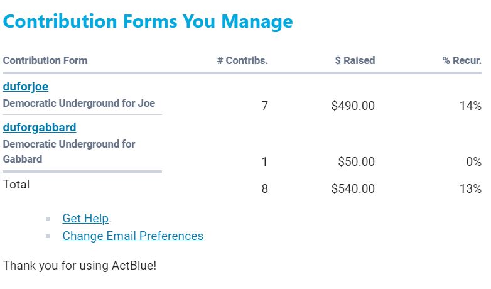Screen dimensions: 491x289
Task: Open Change Email Preferences
Action: tap(132, 236)
